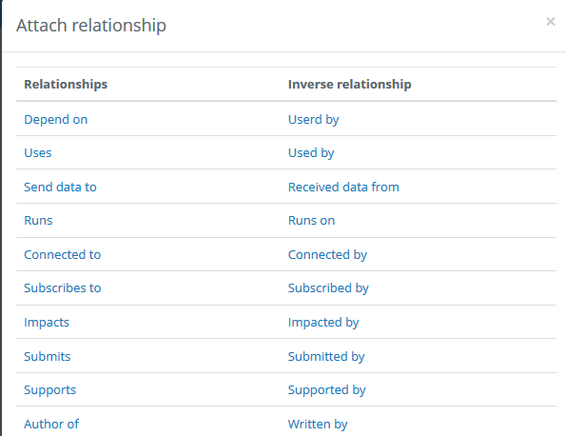The width and height of the screenshot is (566, 436).
Task: Choose Submitted by inverse relationship
Action: [x=326, y=357]
